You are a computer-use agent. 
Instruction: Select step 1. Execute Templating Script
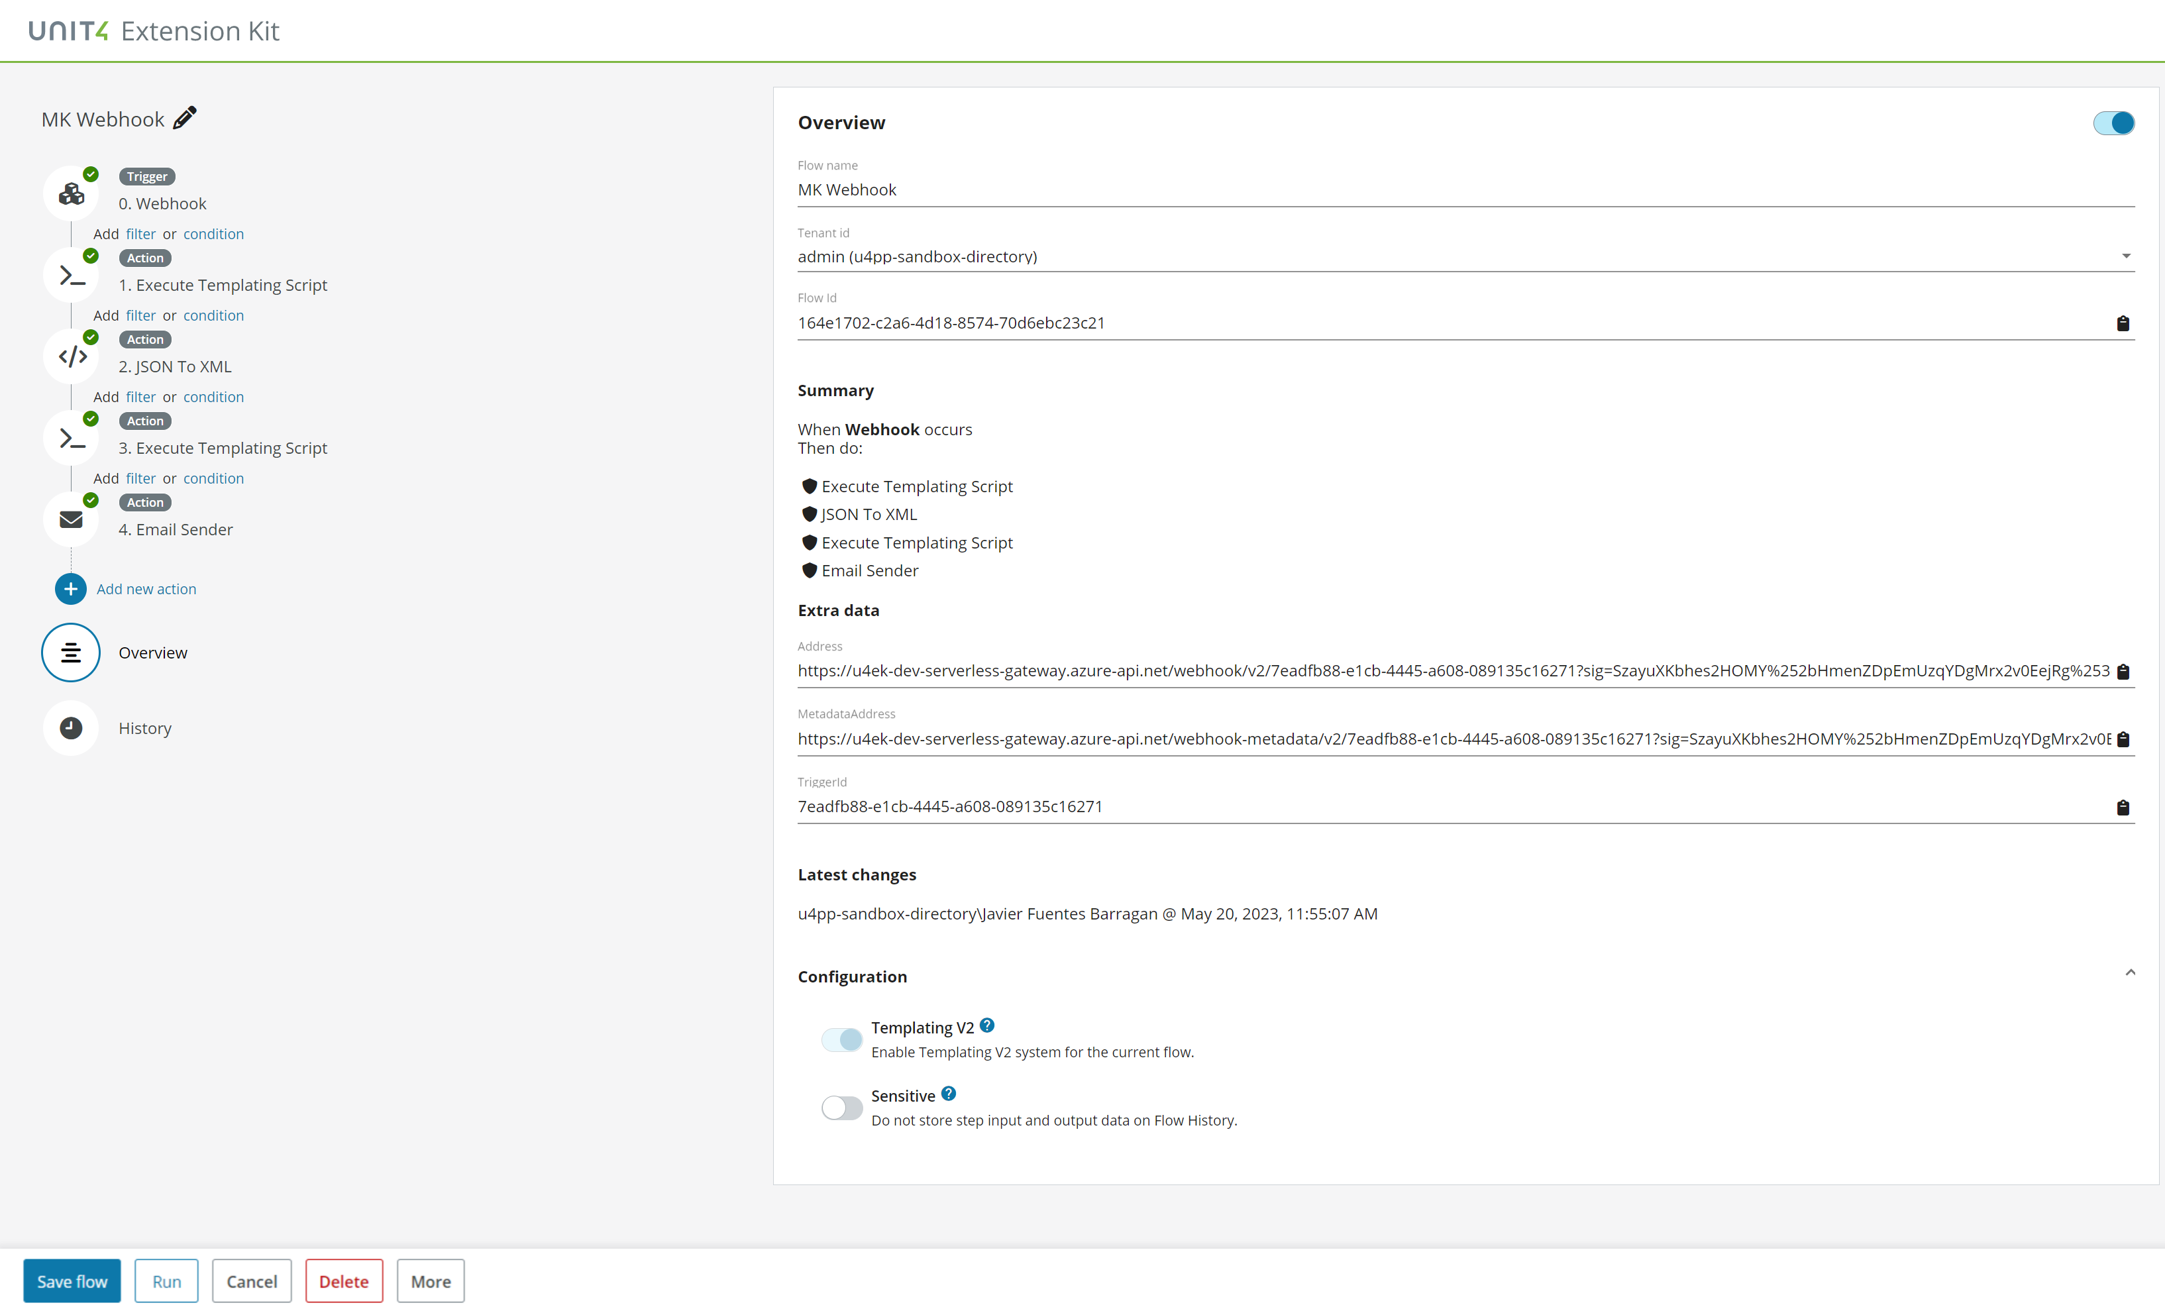coord(223,286)
